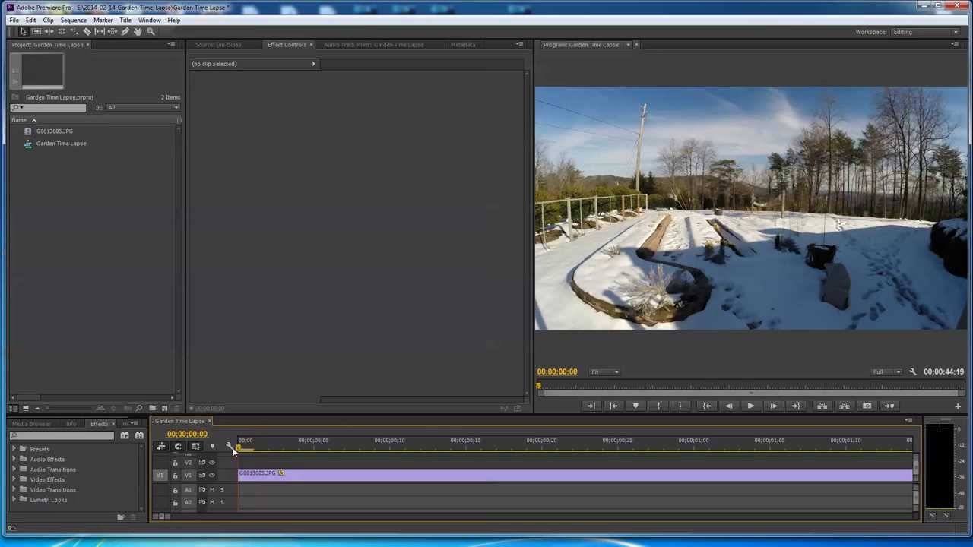Click the Program monitor scrub bar
This screenshot has width=973, height=547.
pos(749,387)
